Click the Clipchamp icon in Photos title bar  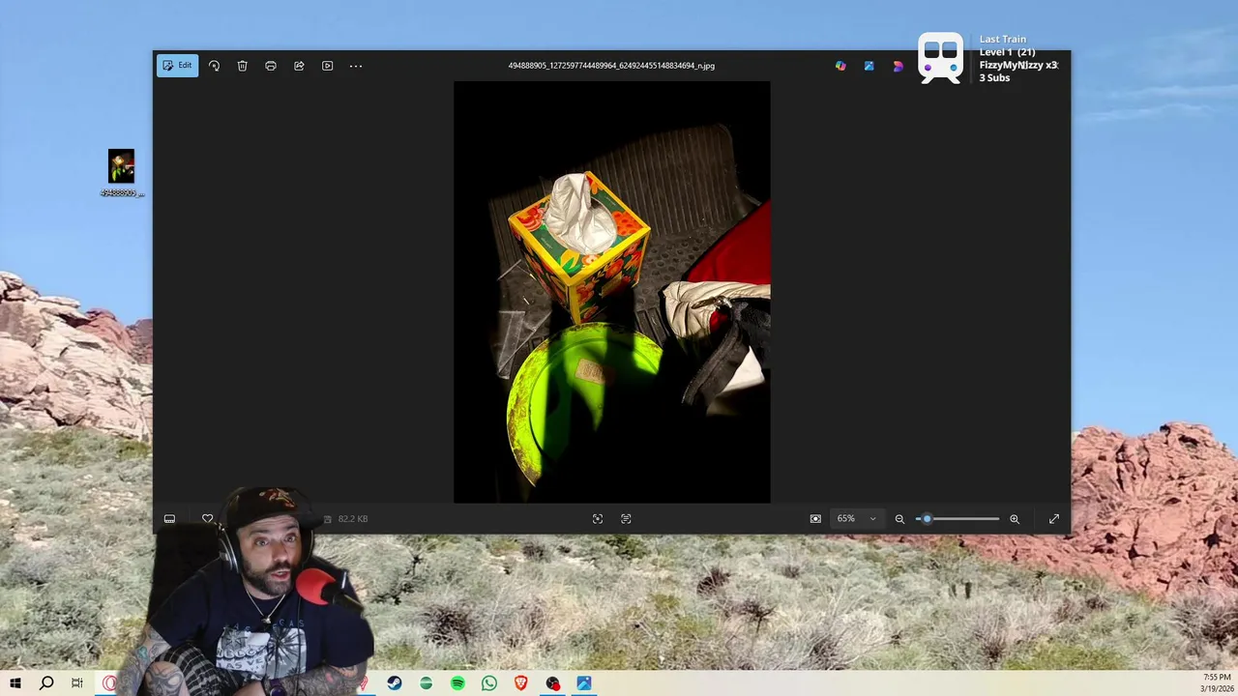[x=898, y=66]
